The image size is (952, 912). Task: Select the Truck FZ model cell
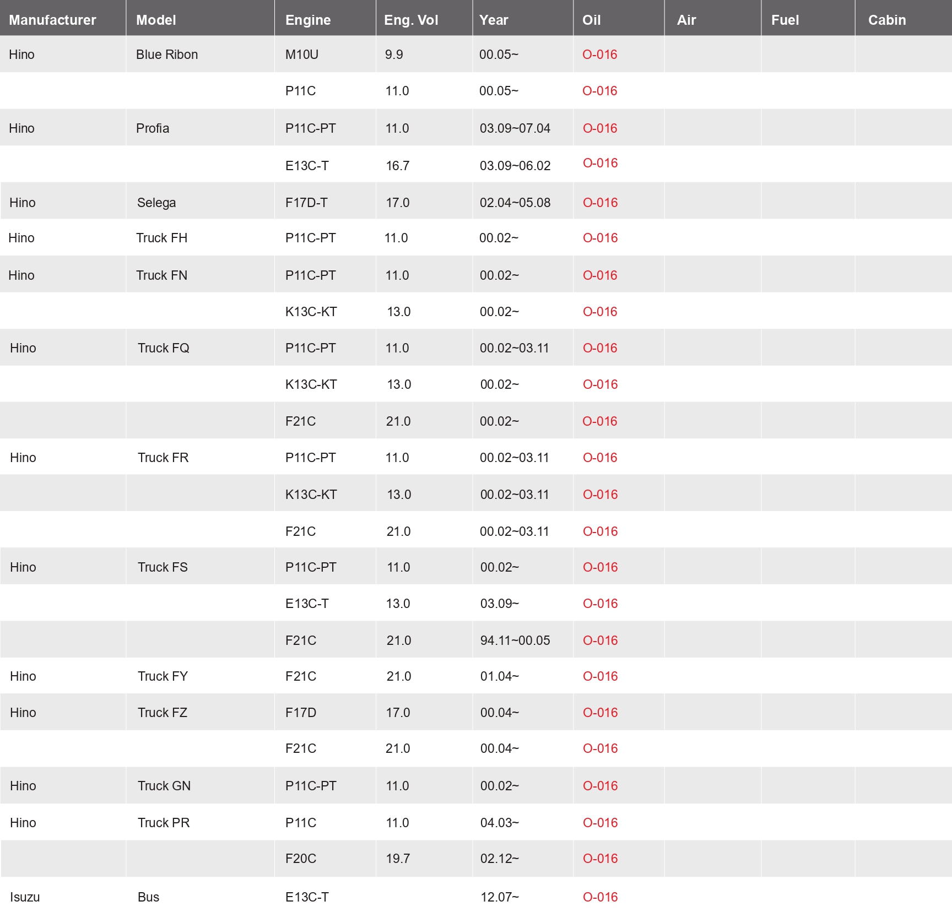163,713
